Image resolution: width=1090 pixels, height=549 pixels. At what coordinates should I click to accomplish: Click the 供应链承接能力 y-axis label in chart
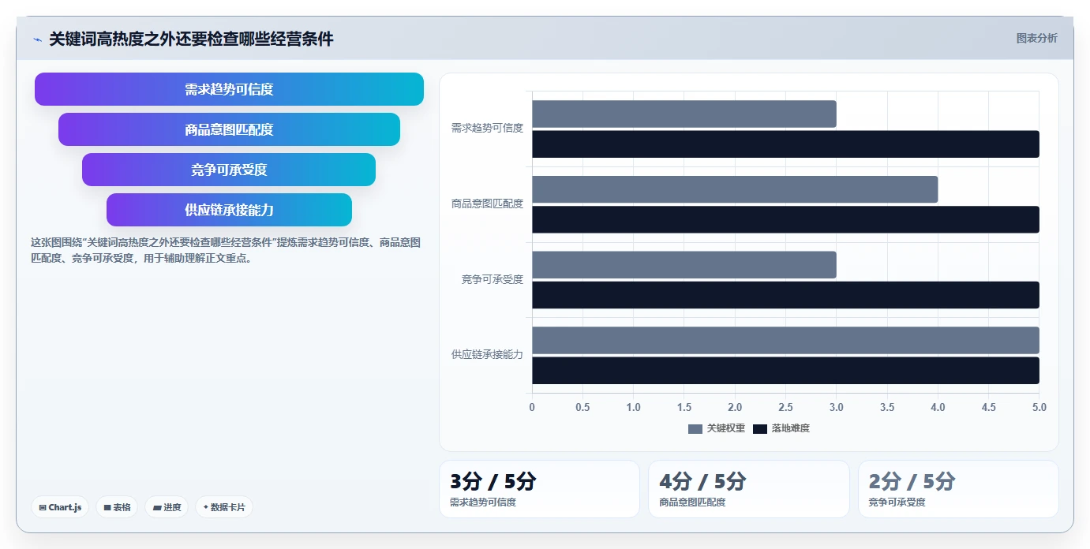point(487,355)
